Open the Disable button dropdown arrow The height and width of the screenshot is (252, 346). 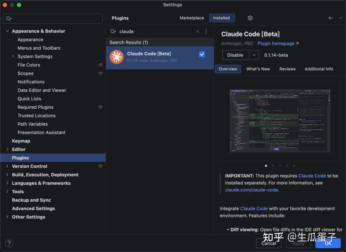pos(254,55)
